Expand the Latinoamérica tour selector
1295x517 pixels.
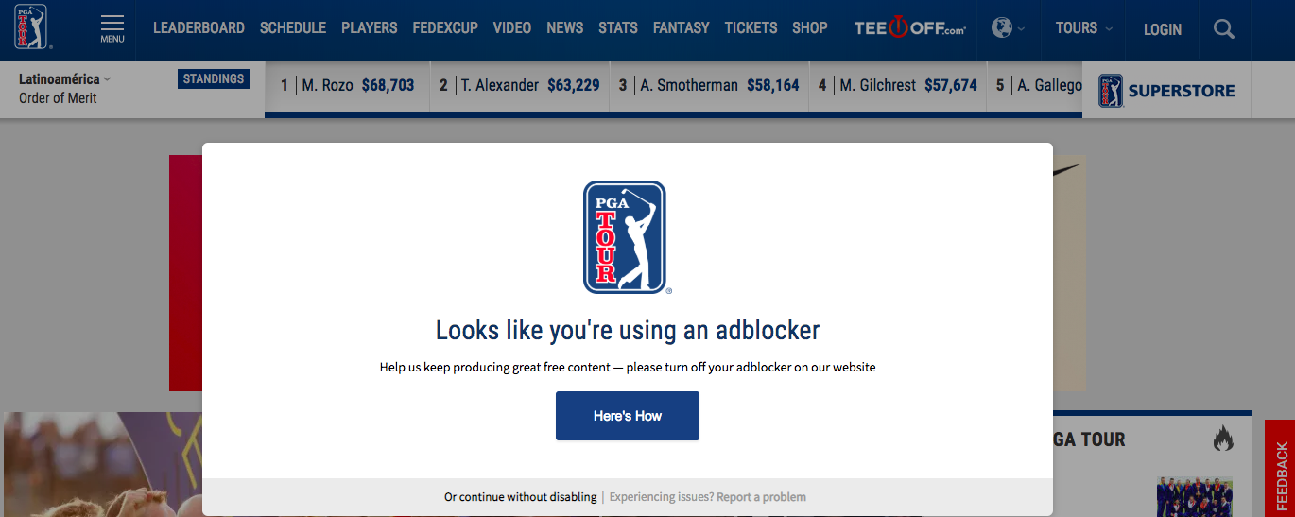[x=65, y=79]
